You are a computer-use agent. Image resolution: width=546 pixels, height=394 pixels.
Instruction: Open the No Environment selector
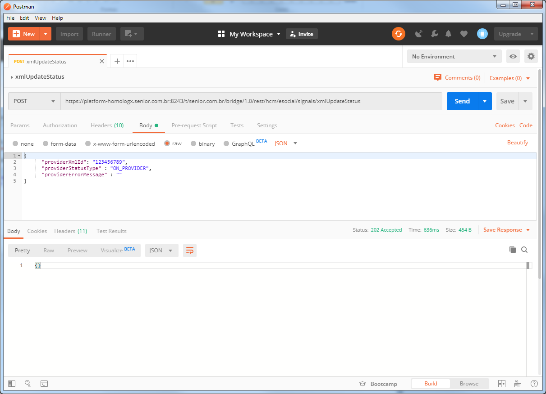click(454, 56)
